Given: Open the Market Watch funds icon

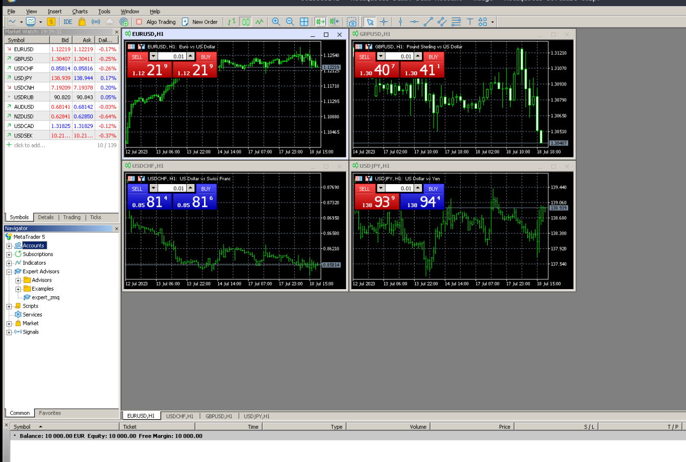Looking at the screenshot, I should pyautogui.click(x=51, y=22).
